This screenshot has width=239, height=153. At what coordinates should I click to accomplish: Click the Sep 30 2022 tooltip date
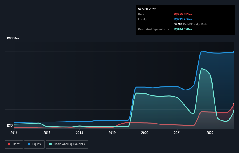pyautogui.click(x=147, y=9)
